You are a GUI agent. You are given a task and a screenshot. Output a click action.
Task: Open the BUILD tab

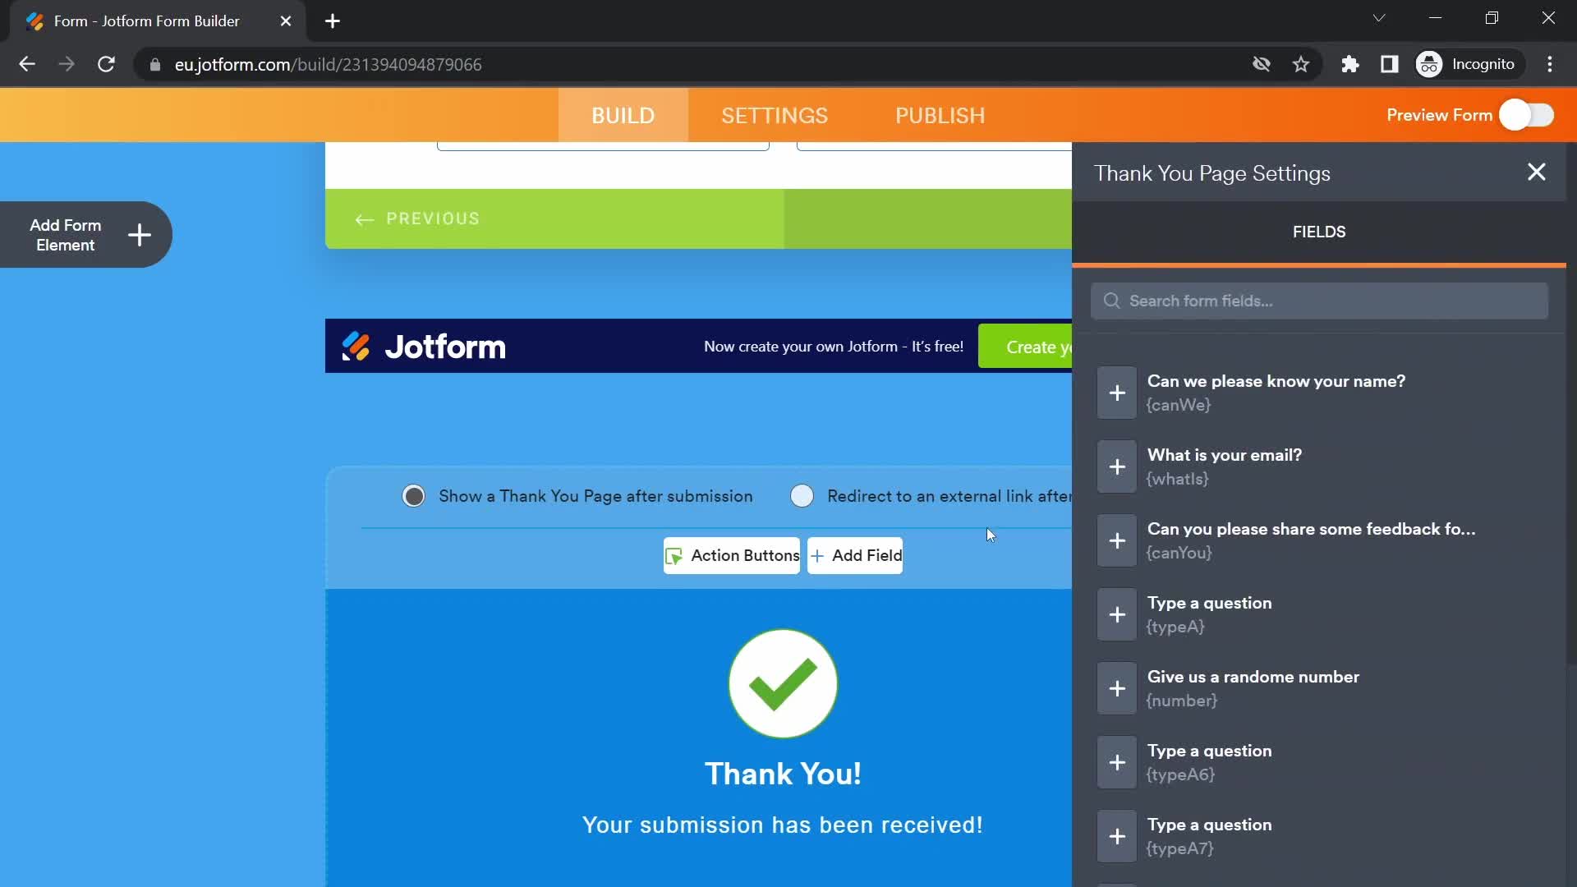623,116
